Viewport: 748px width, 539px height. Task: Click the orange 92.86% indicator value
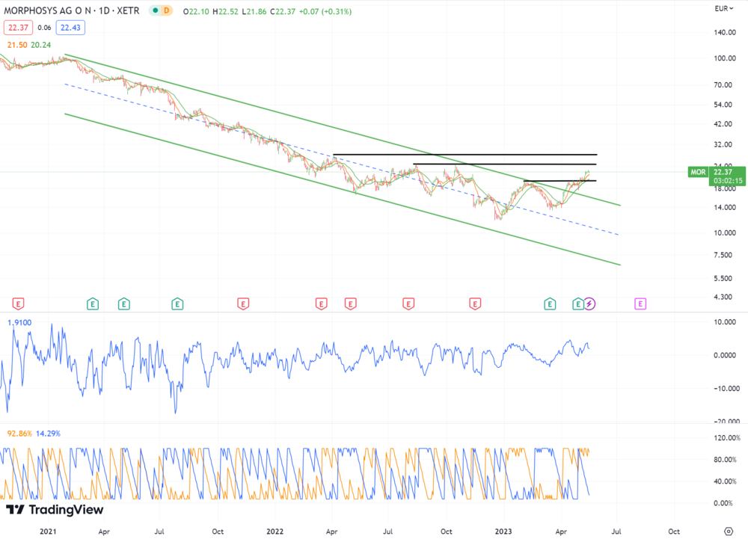[x=19, y=434]
